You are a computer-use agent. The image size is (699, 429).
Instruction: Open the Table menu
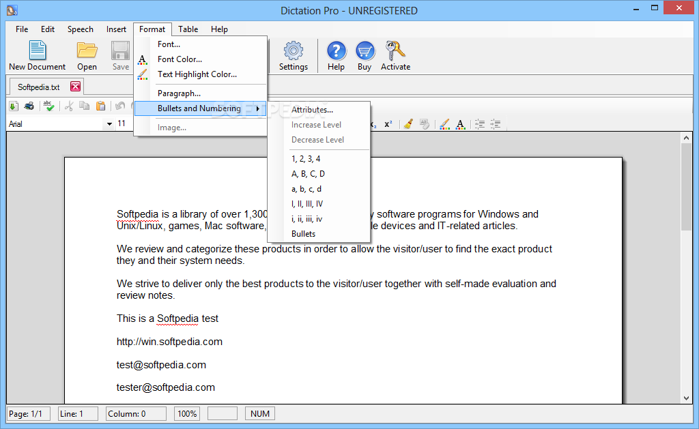click(x=188, y=29)
